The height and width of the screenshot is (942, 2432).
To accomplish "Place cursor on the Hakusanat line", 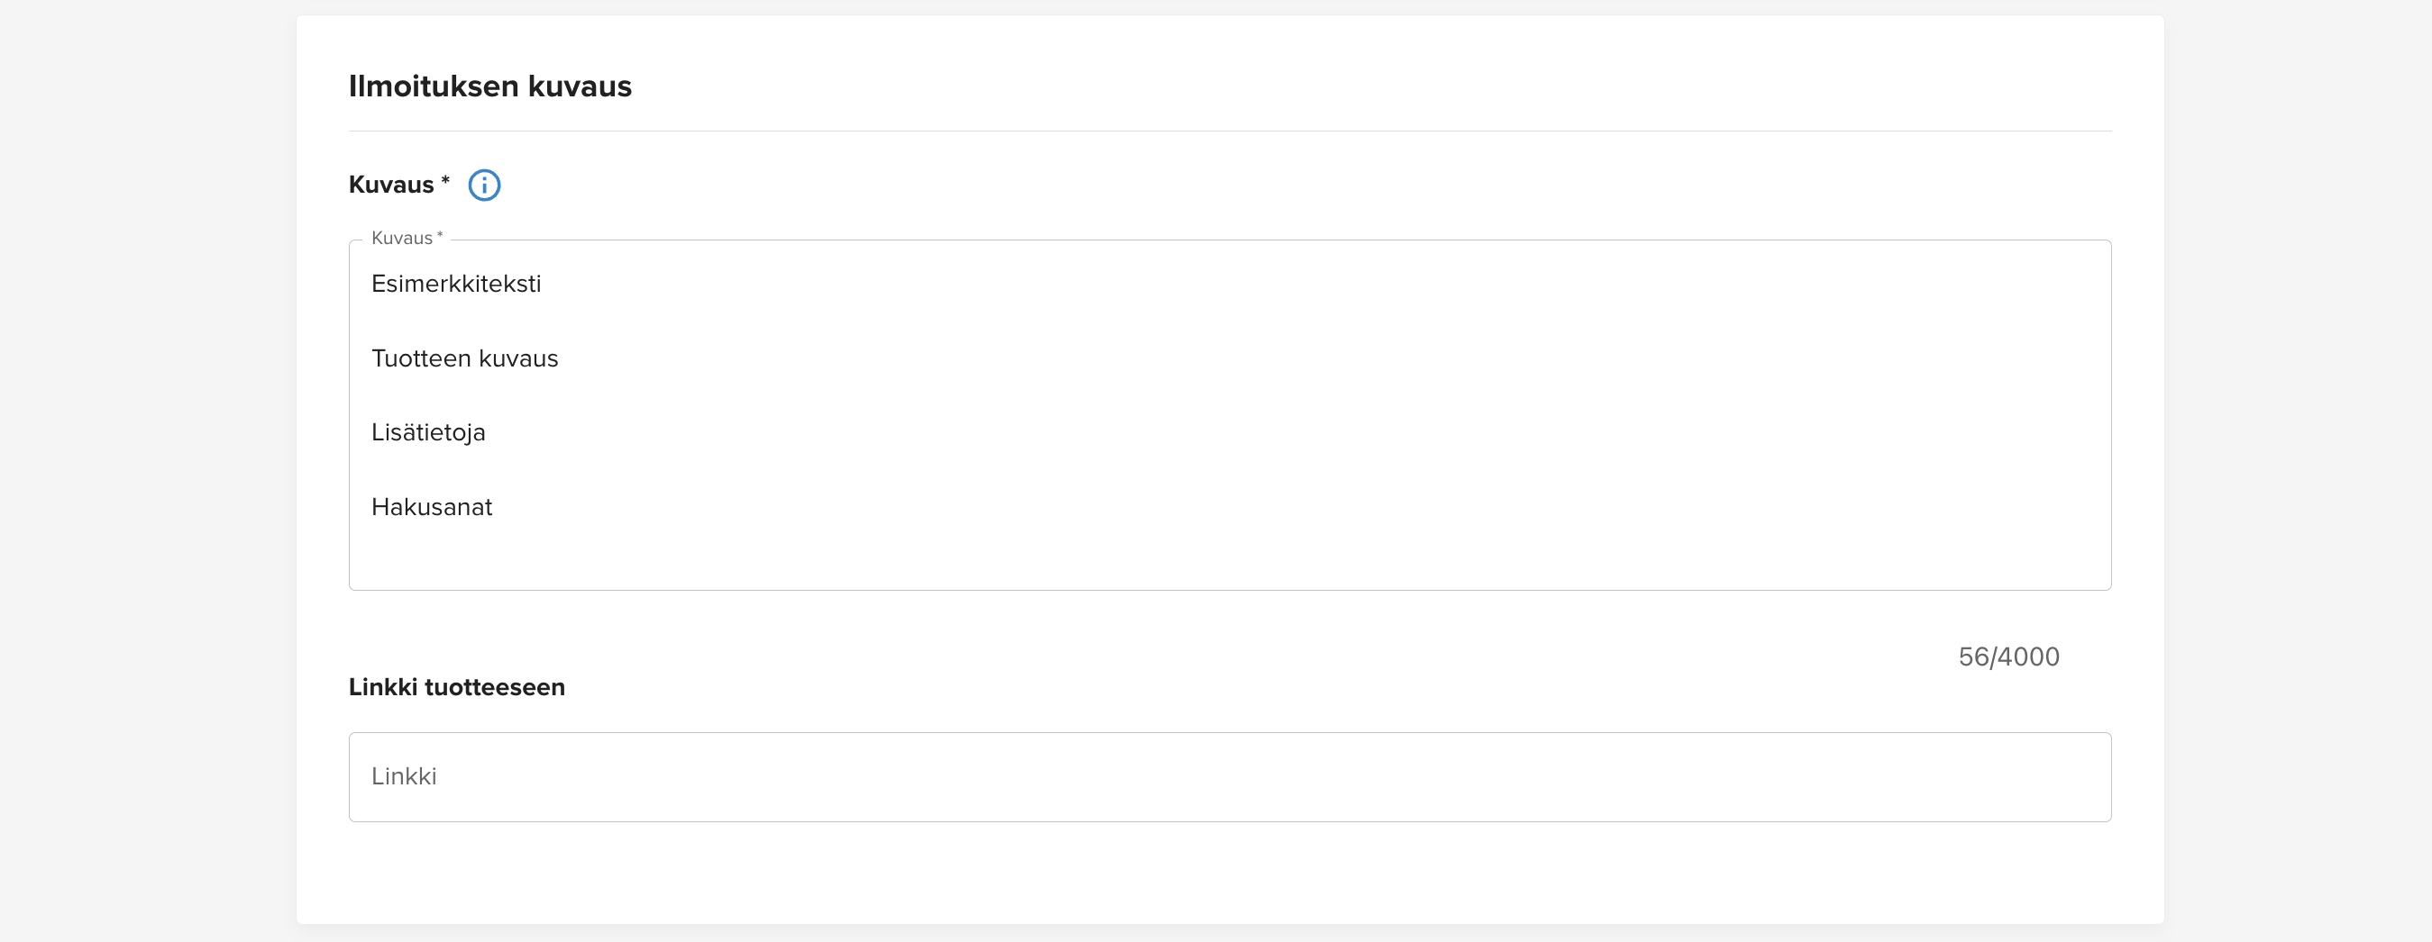I will pos(432,507).
